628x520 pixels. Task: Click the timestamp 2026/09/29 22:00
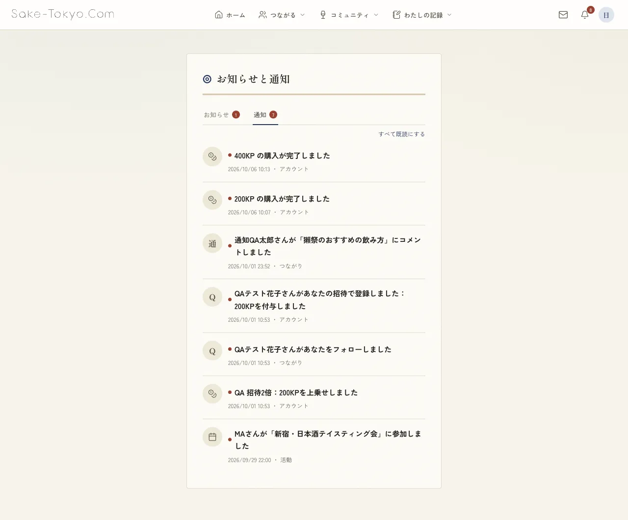[x=249, y=460]
